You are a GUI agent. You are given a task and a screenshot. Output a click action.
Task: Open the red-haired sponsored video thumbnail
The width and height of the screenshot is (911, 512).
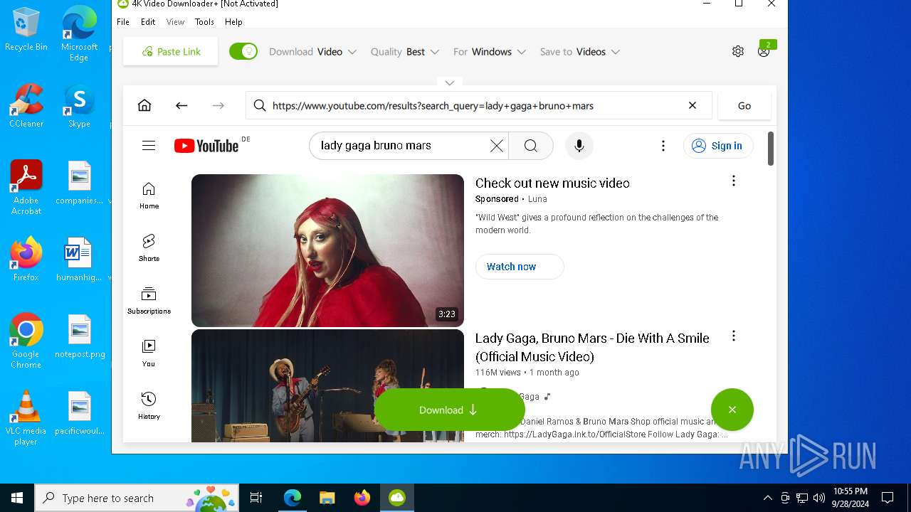(x=327, y=250)
